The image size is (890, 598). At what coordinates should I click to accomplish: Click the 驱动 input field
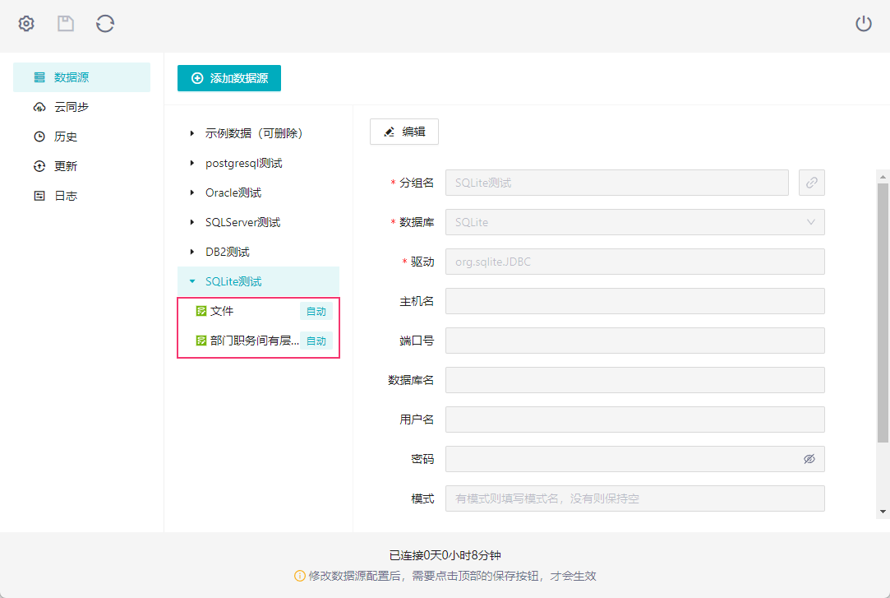634,262
